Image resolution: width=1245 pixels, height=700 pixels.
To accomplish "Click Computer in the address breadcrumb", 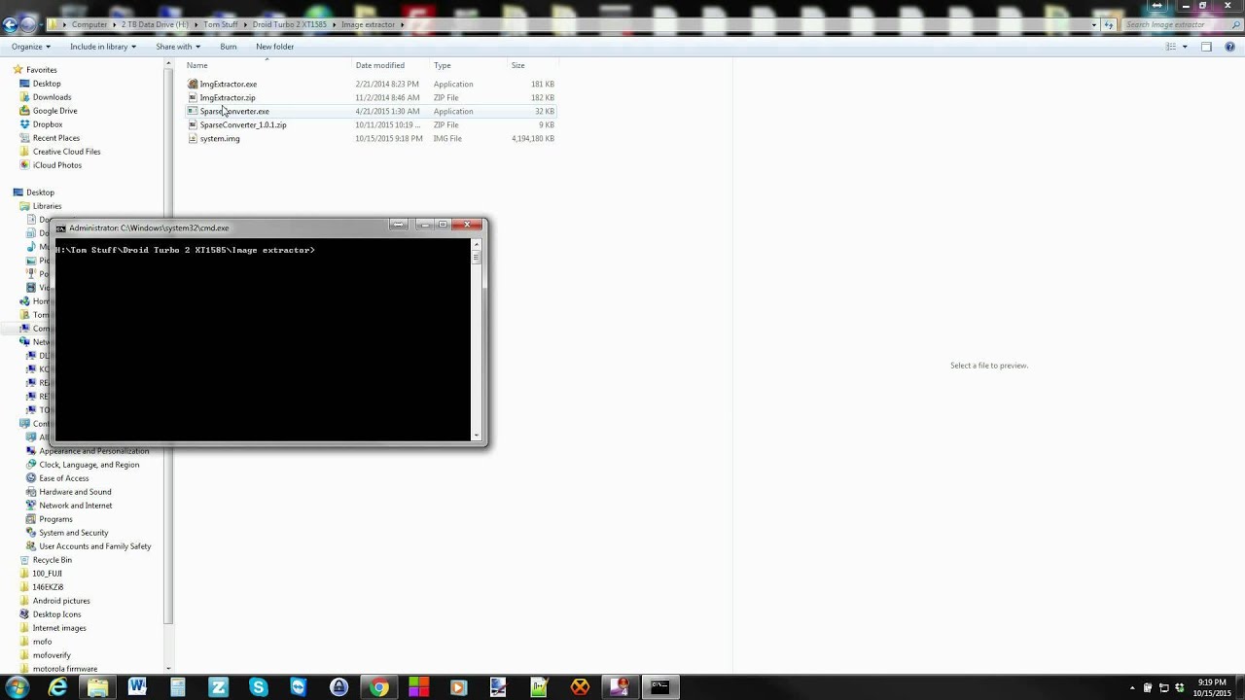I will coord(89,24).
